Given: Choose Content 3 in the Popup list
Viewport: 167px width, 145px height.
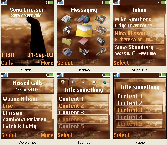Looking at the screenshot, I should [139, 110].
